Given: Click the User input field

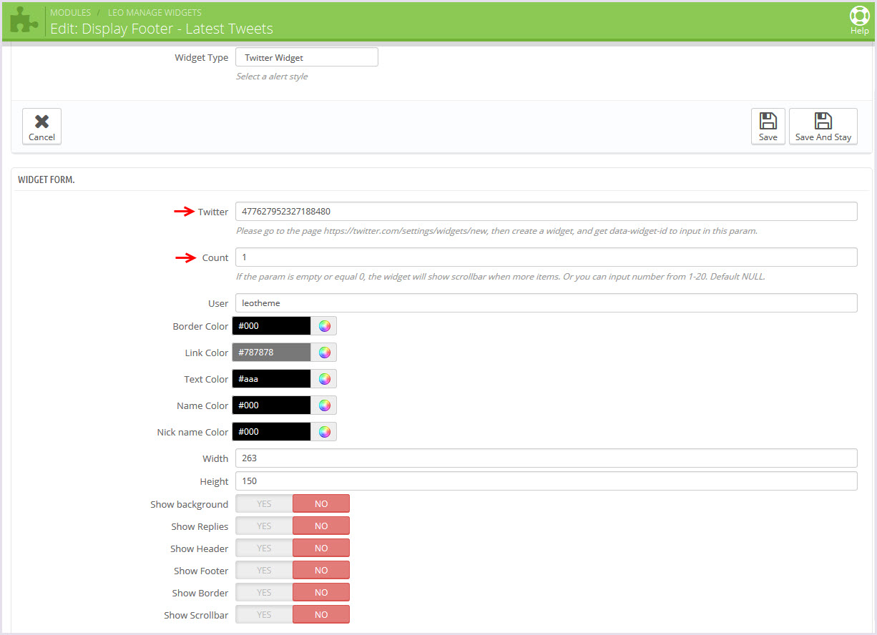Looking at the screenshot, I should pyautogui.click(x=546, y=303).
